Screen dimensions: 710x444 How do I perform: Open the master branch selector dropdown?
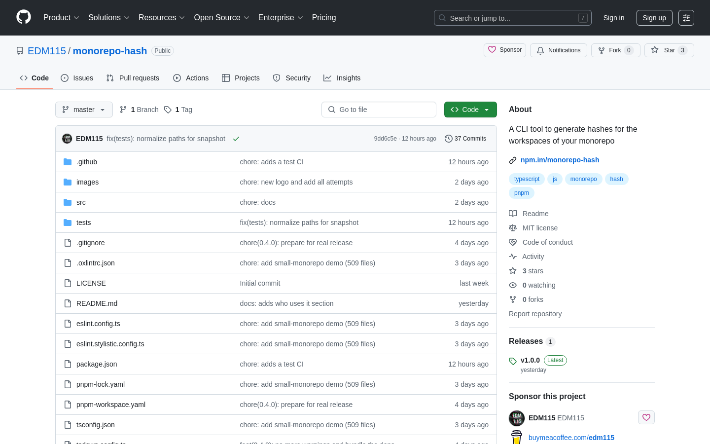click(x=84, y=110)
